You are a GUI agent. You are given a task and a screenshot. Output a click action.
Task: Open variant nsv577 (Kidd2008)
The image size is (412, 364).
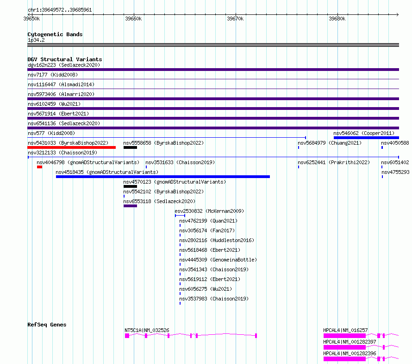[51, 133]
